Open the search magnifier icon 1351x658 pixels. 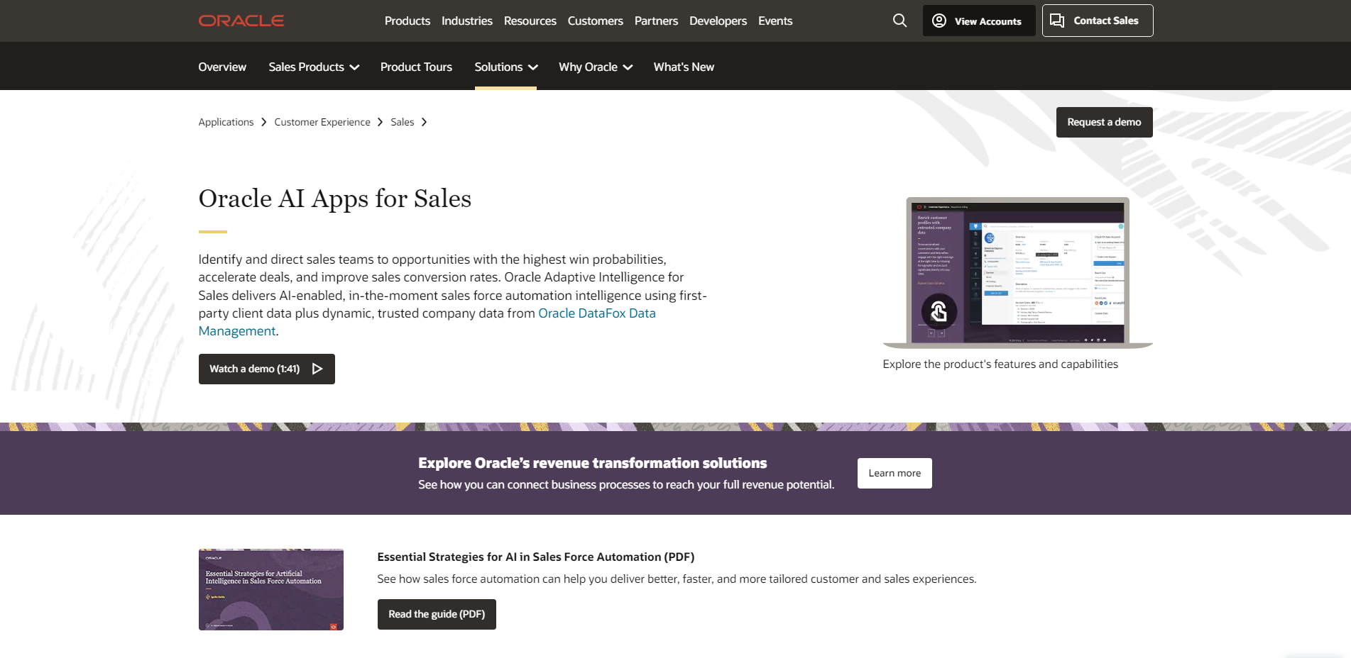pyautogui.click(x=899, y=21)
